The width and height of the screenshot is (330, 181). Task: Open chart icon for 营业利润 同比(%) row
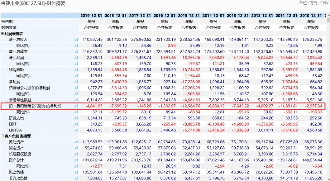click(76, 64)
